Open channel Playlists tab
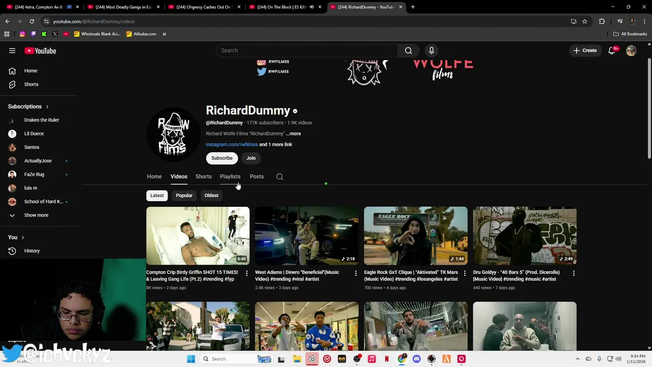Image resolution: width=652 pixels, height=367 pixels. click(230, 176)
